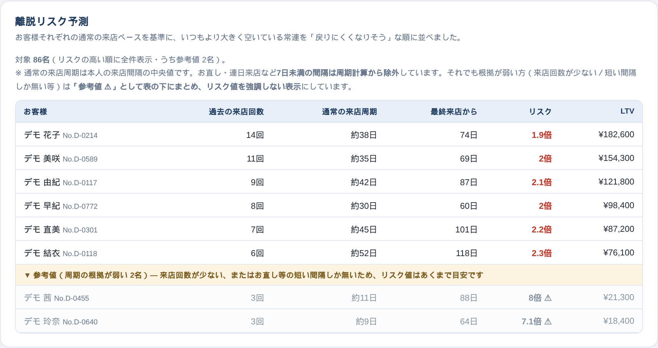Screen dimensions: 658x348
Task: Select customer デモ 早紀
Action: 42,206
